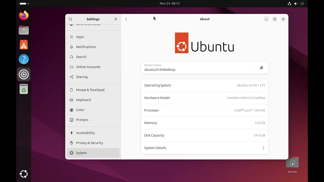
Task: Open the Notifications settings panel
Action: 93,47
